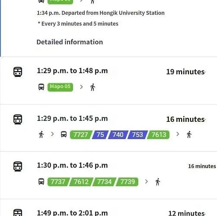Screen dimensions: 217x216
Task: Click bus icon next to Mapo 05
Action: click(41, 87)
